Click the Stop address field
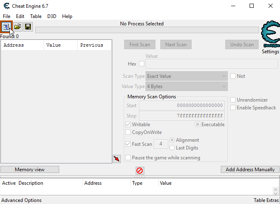 coord(182,116)
